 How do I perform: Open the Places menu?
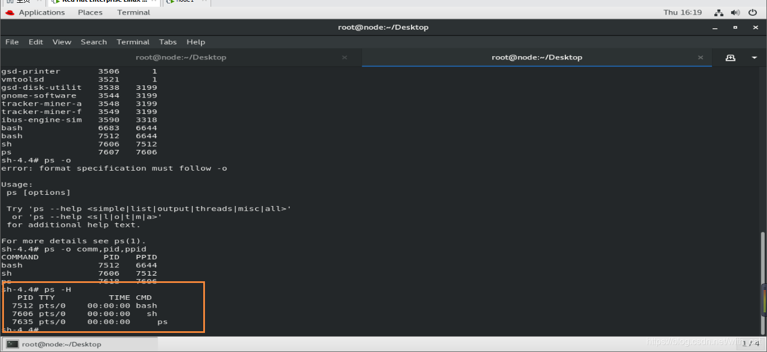point(90,12)
